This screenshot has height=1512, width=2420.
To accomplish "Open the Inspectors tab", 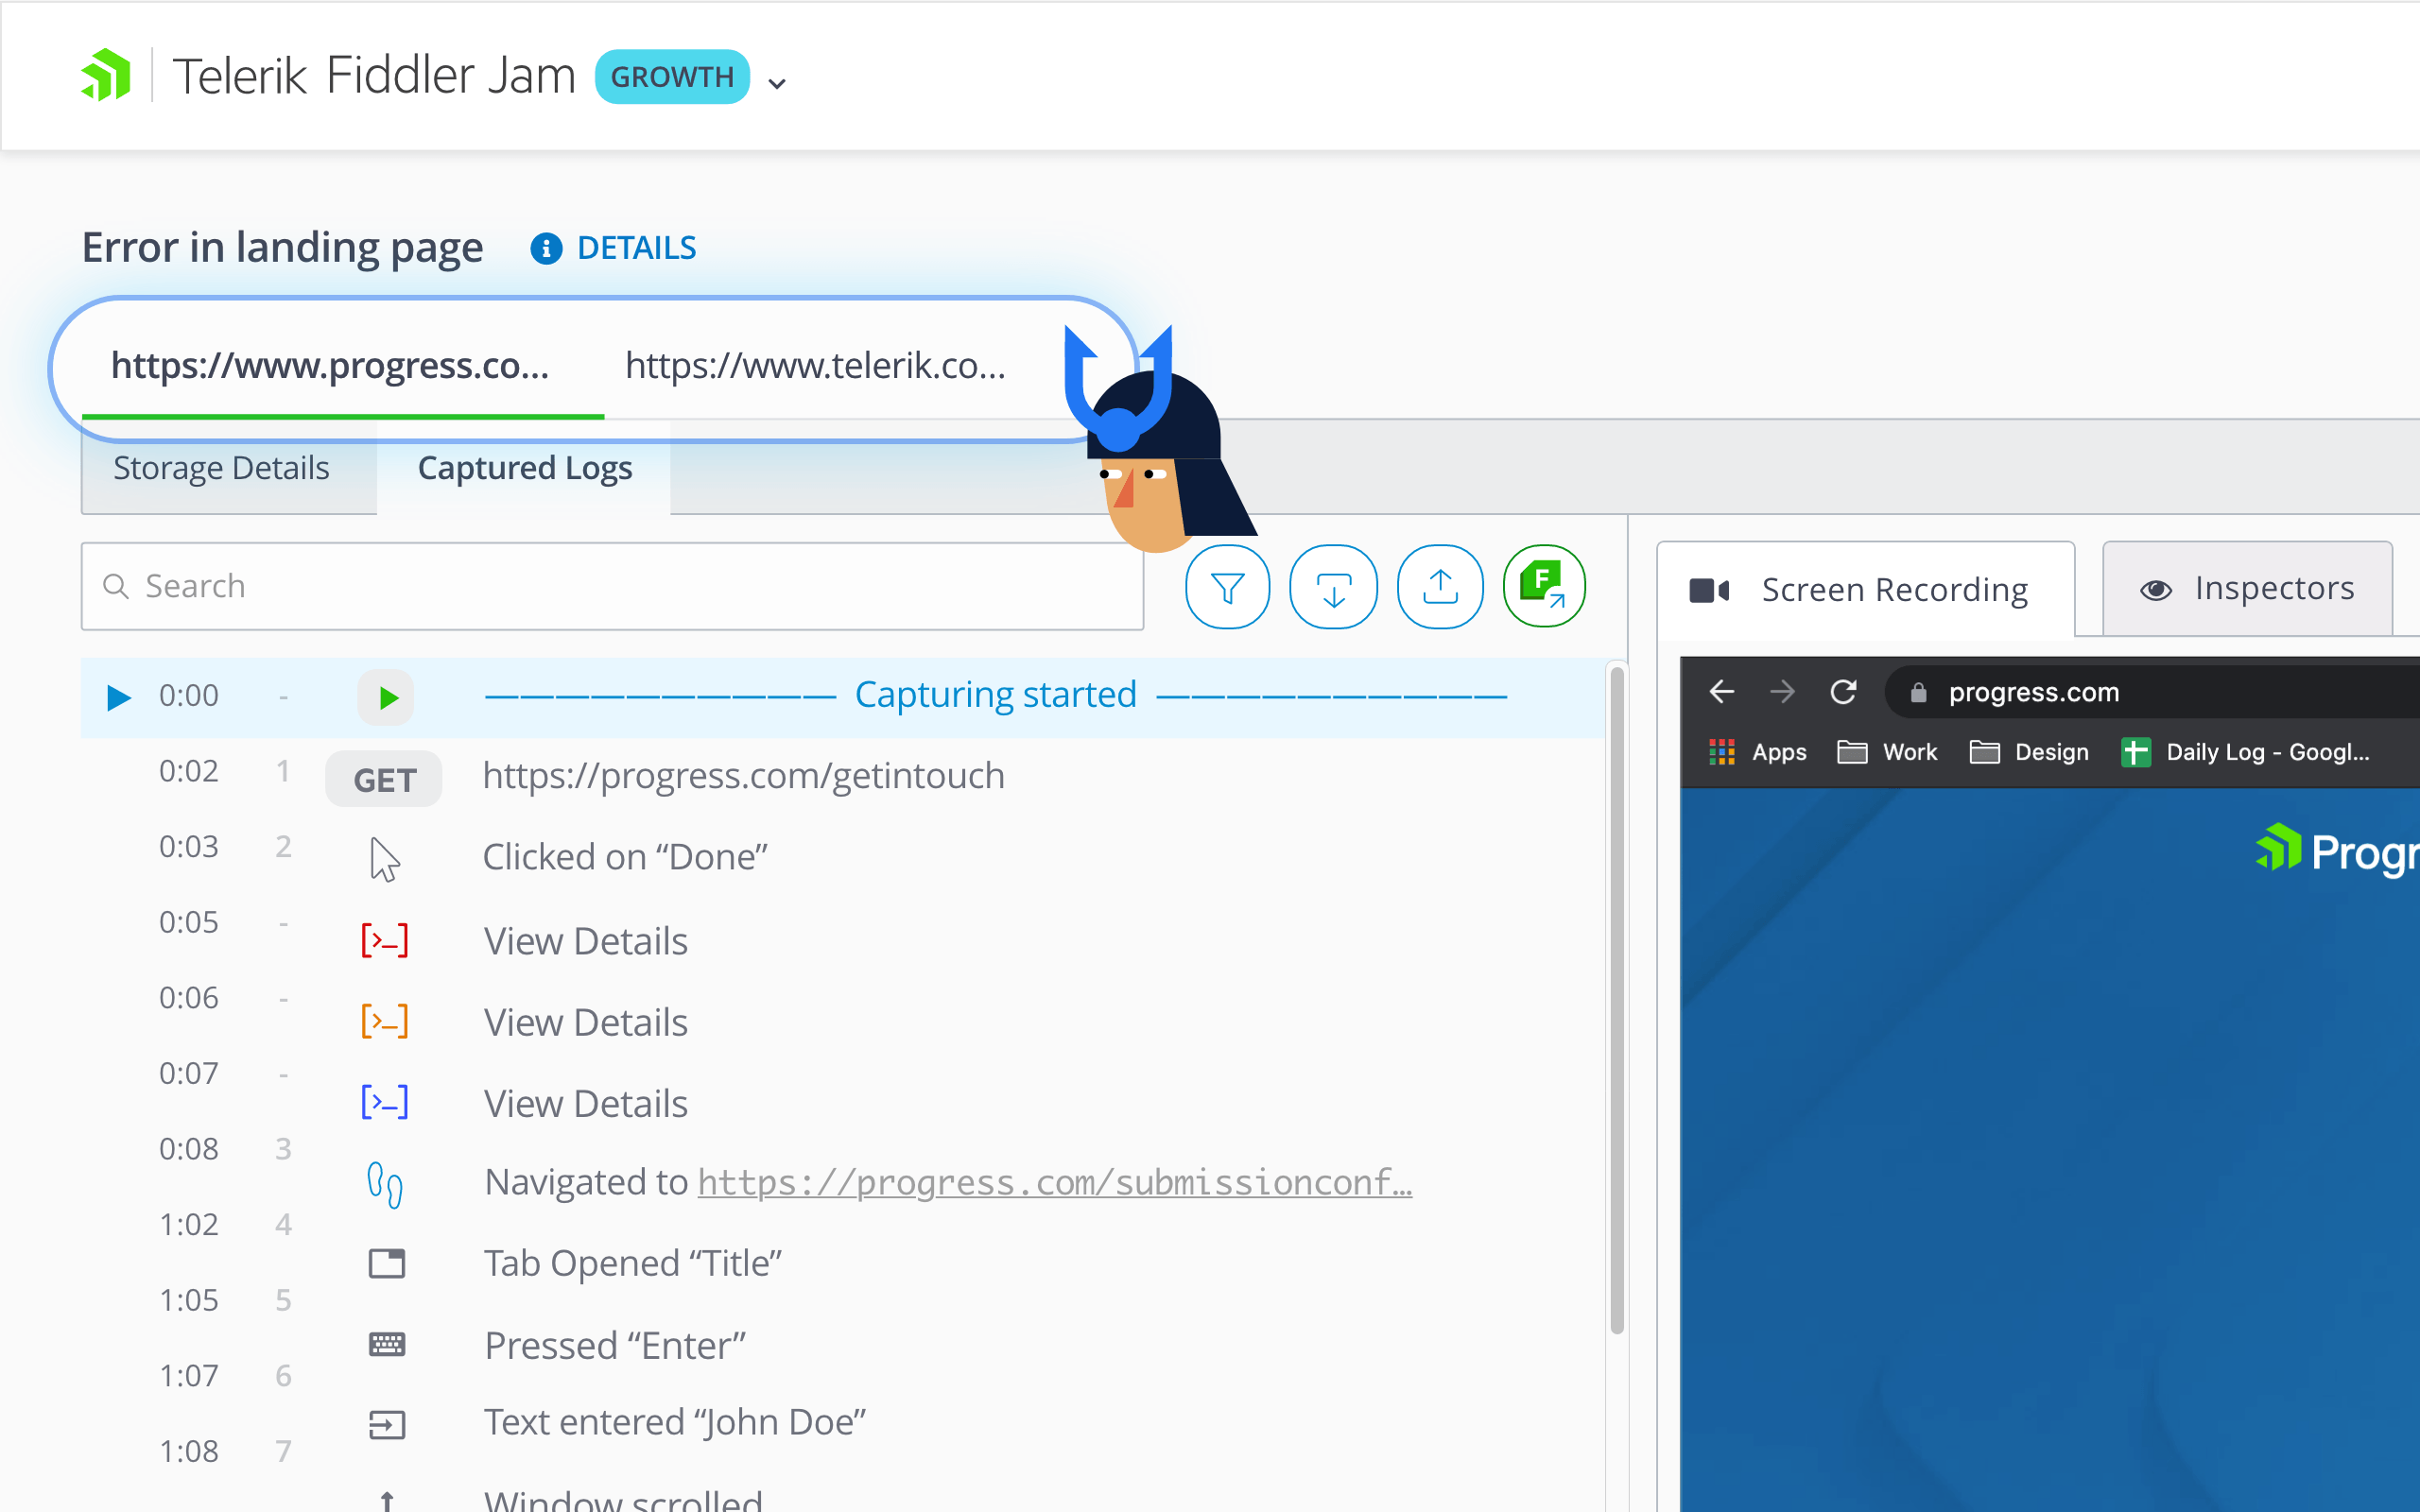I will pos(2247,589).
